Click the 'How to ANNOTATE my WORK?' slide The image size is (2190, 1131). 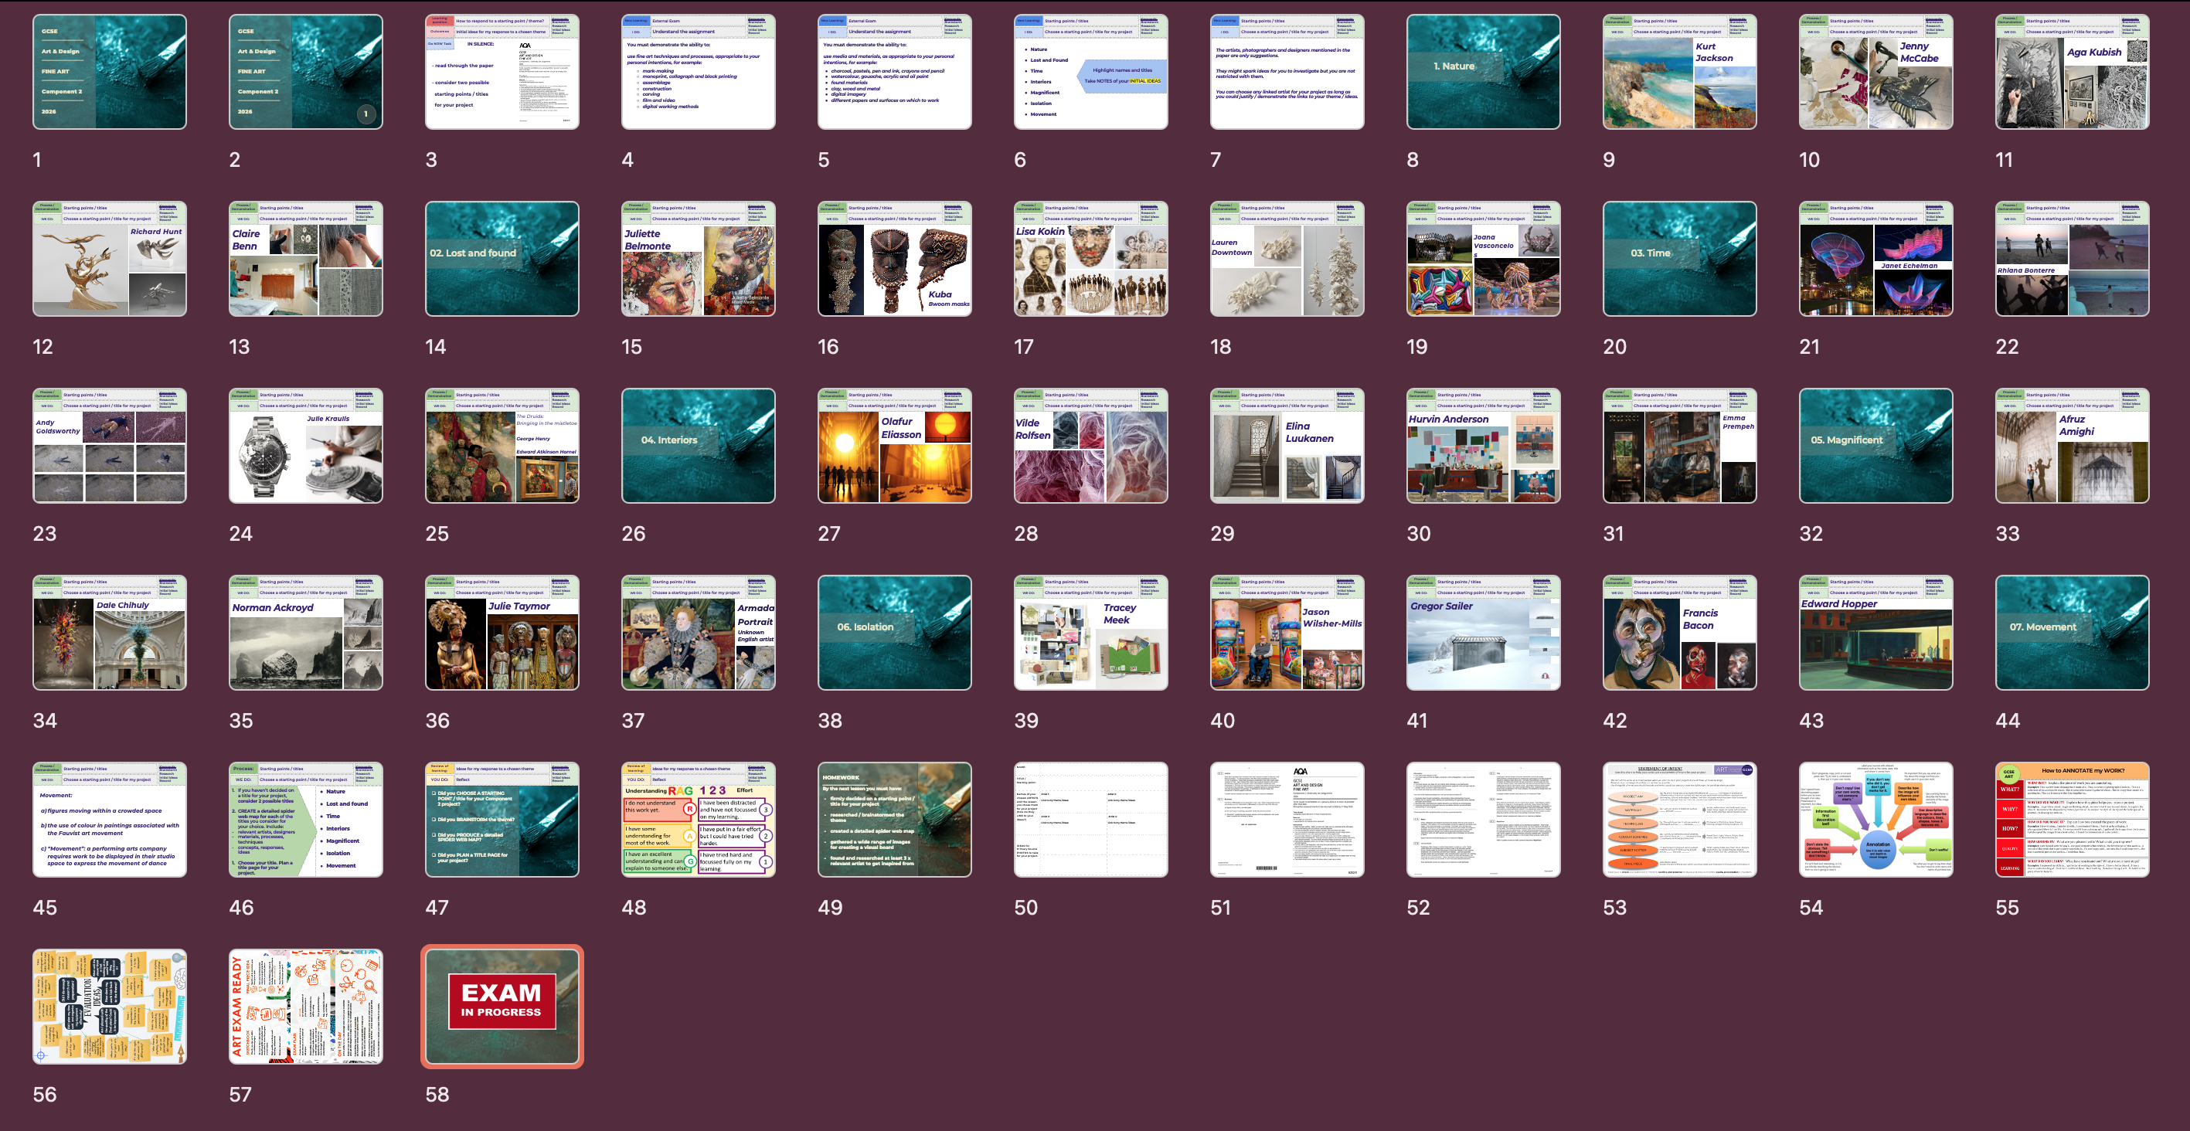pos(2073,820)
